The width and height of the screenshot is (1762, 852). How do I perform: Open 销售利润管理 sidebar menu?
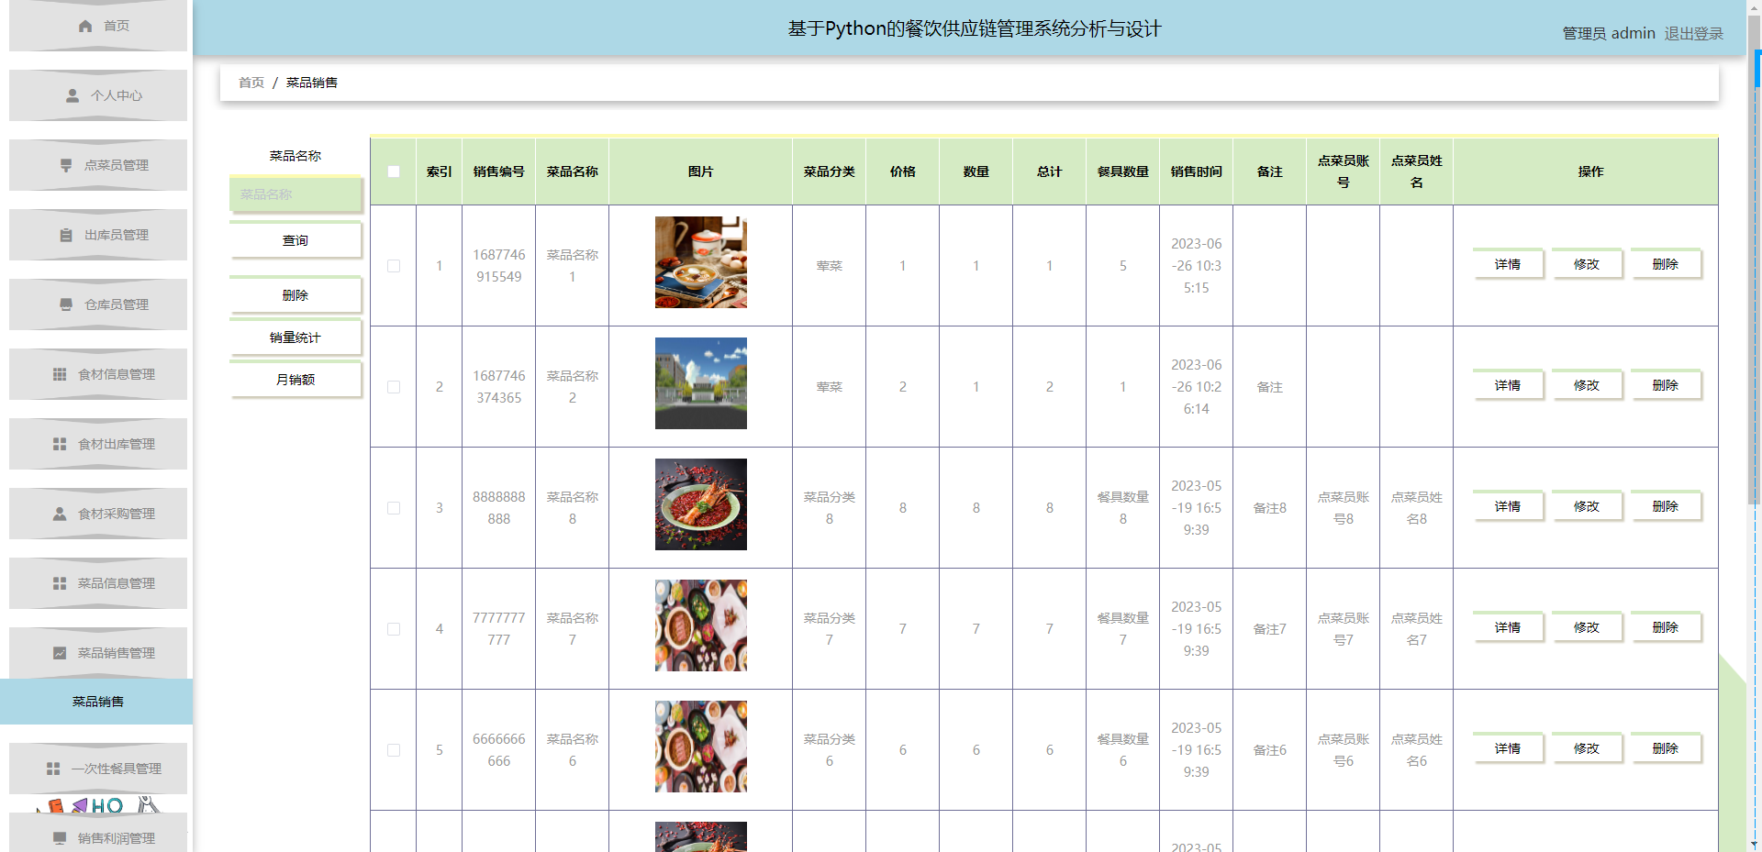[98, 833]
